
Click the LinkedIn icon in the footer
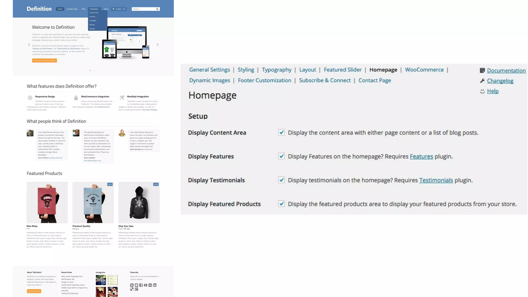point(155,285)
